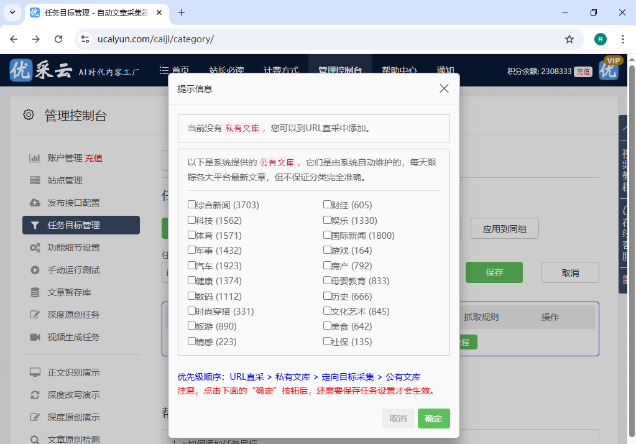Confirm the dialog with the 确定 button
The width and height of the screenshot is (636, 444).
pos(433,419)
